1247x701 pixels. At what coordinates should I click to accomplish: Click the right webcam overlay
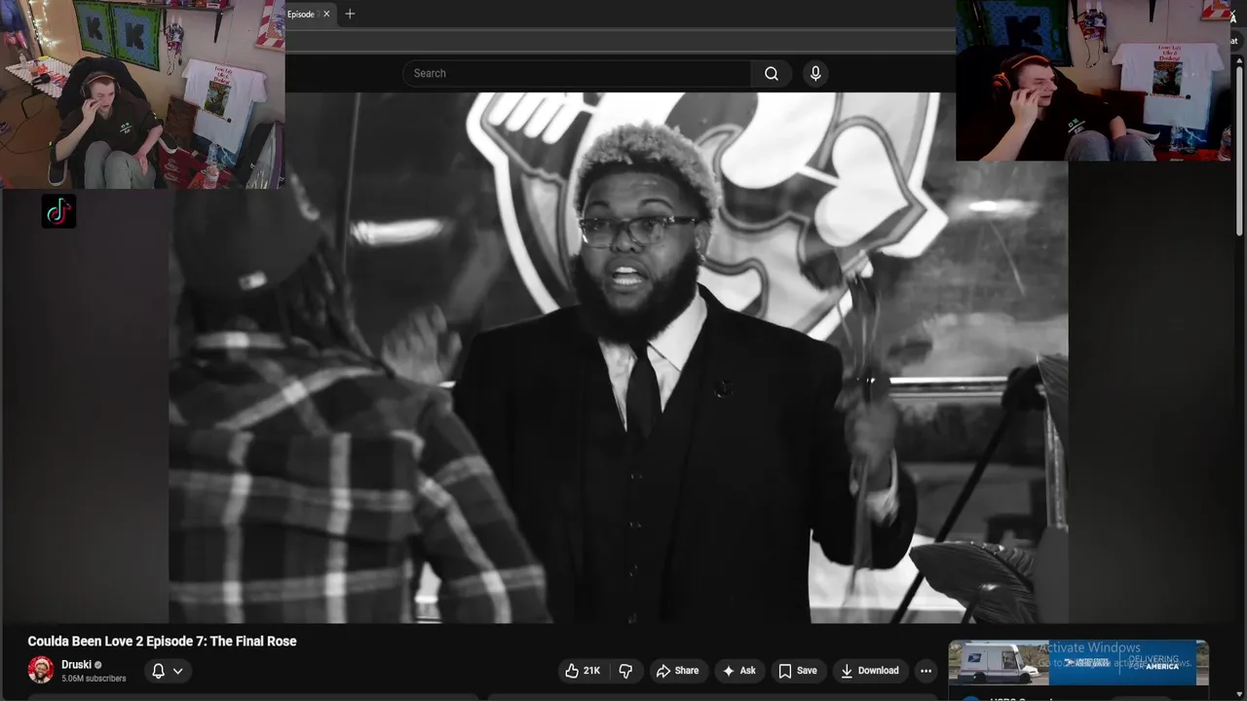tap(1093, 81)
